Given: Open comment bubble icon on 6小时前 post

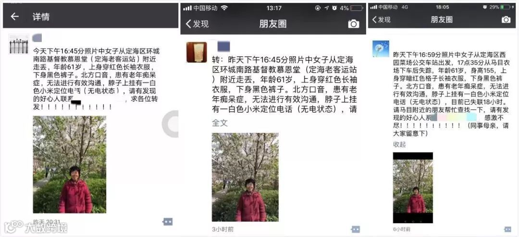Looking at the screenshot, I should 507,229.
